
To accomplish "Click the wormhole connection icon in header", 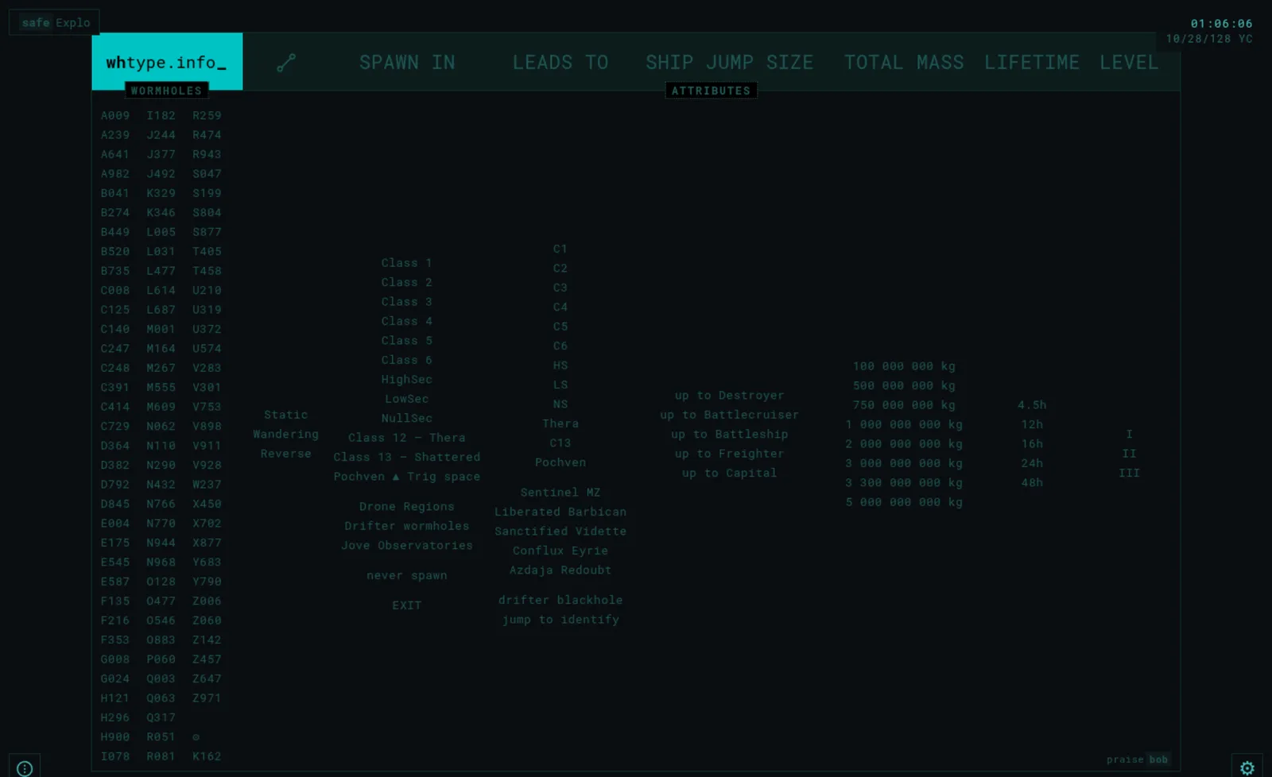I will pyautogui.click(x=286, y=63).
